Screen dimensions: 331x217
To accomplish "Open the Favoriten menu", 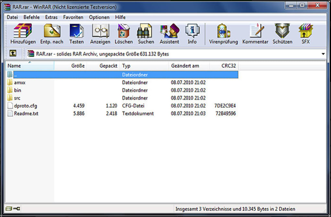I will coord(73,17).
